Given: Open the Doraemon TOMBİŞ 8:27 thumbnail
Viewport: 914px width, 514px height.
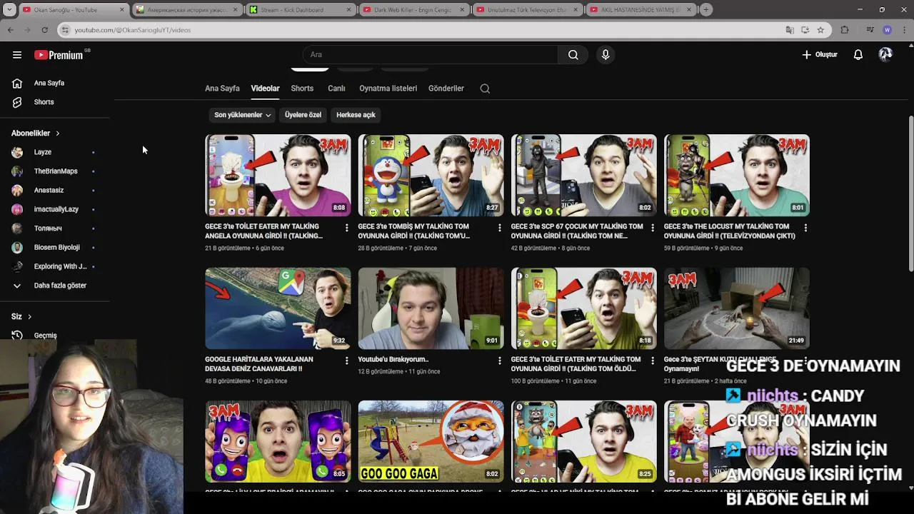Looking at the screenshot, I should tap(431, 176).
